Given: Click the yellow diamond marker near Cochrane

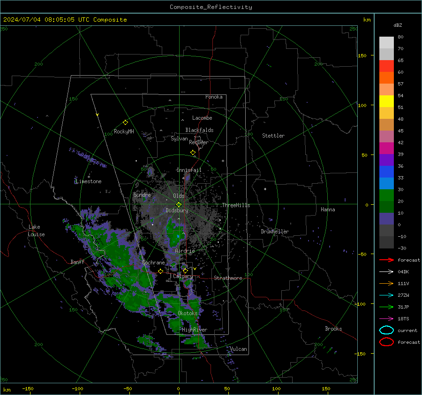Looking at the screenshot, I should tap(161, 271).
